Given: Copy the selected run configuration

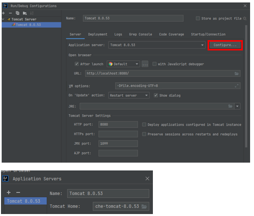Looking at the screenshot, I should click(x=18, y=13).
